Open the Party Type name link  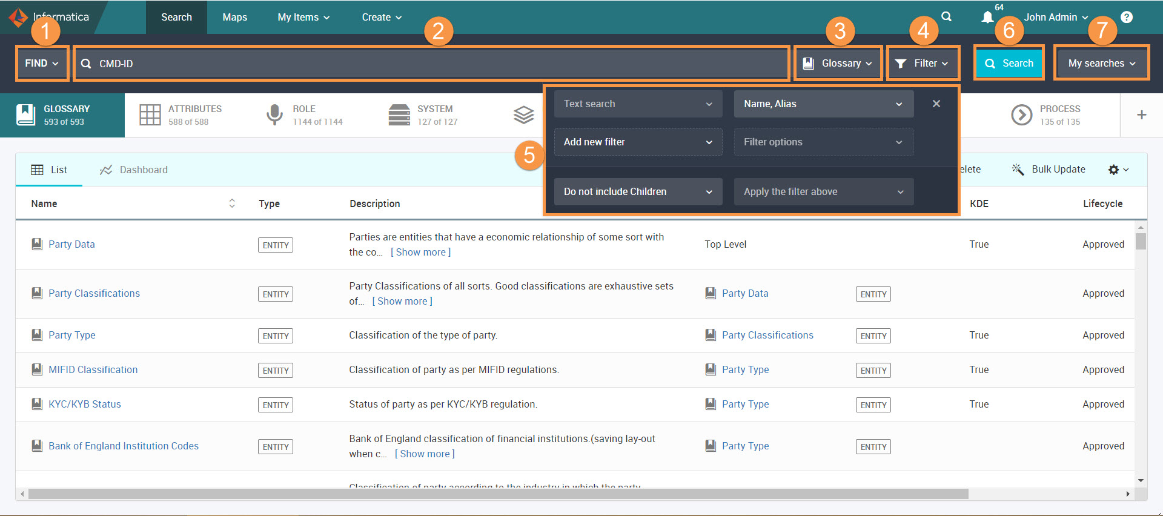pos(71,335)
